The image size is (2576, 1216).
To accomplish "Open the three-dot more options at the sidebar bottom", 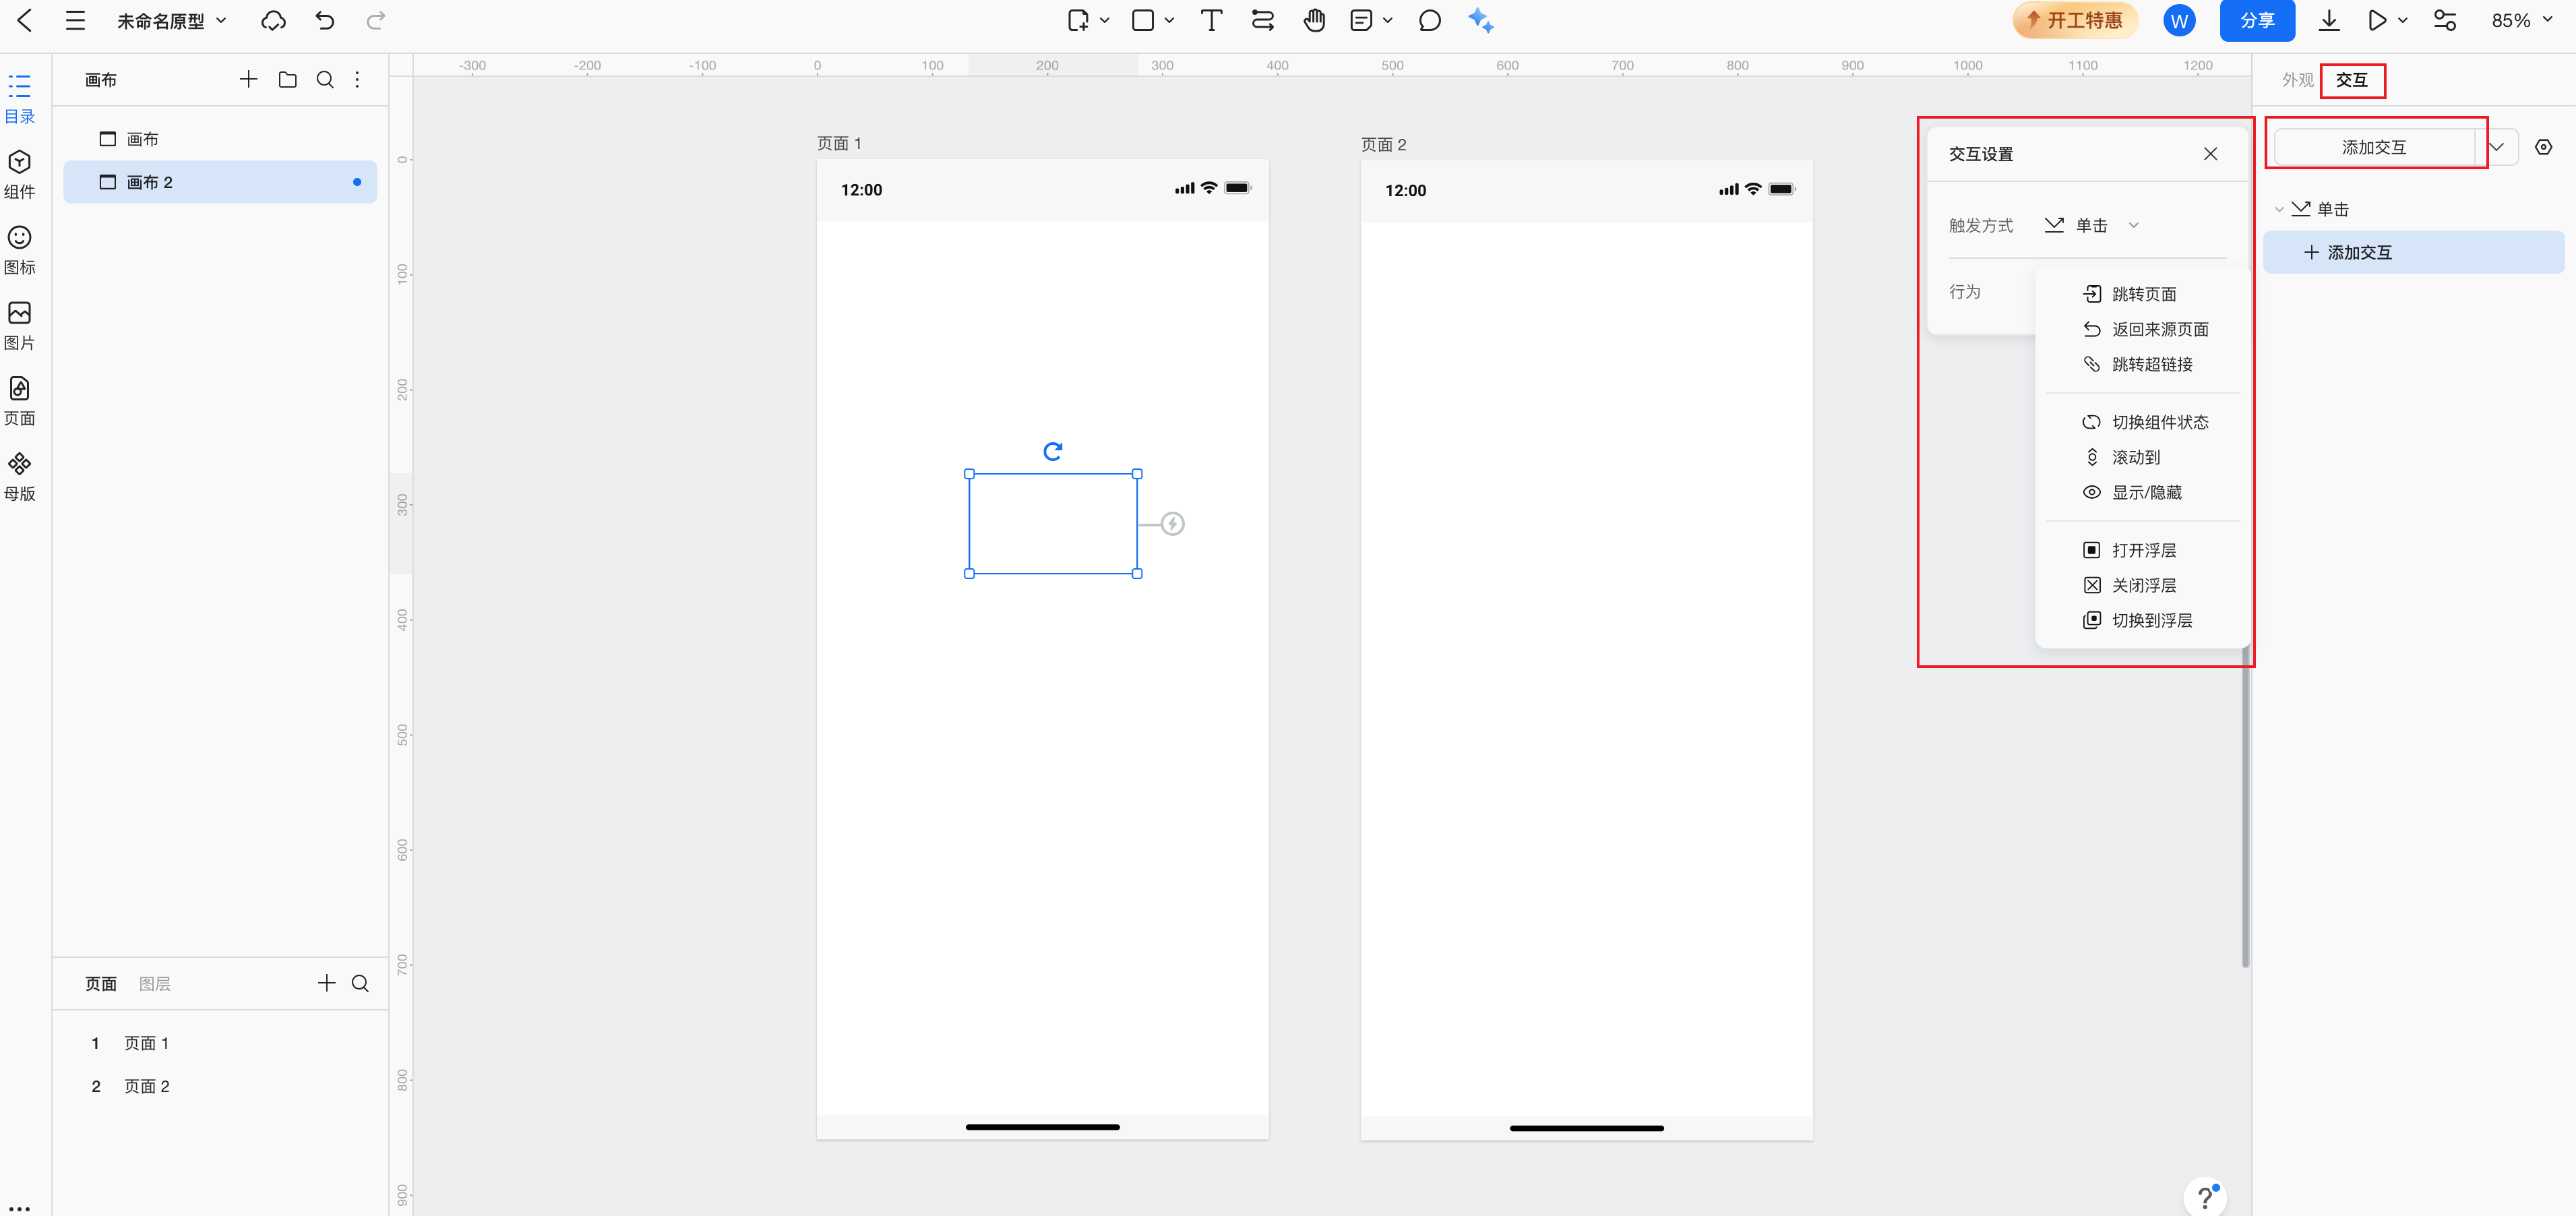I will click(x=20, y=1208).
